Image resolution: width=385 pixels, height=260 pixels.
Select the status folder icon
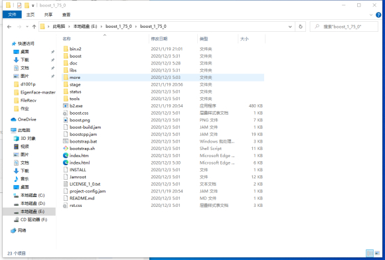66,92
